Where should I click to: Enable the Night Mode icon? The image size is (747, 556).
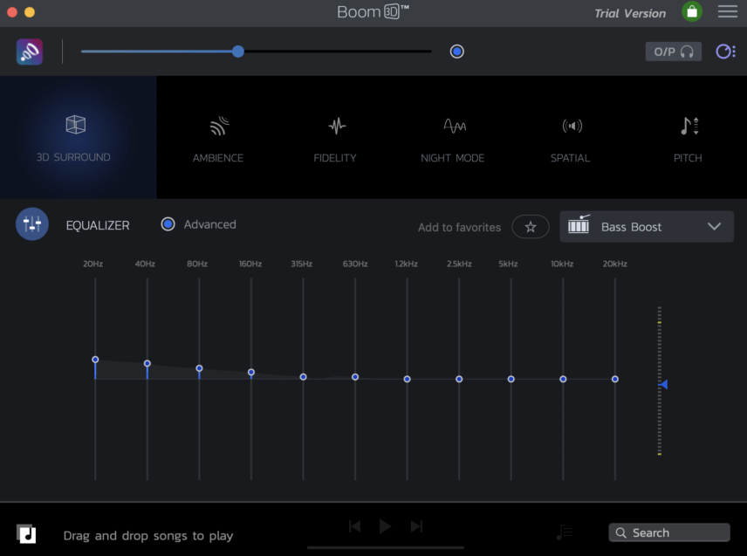click(455, 126)
